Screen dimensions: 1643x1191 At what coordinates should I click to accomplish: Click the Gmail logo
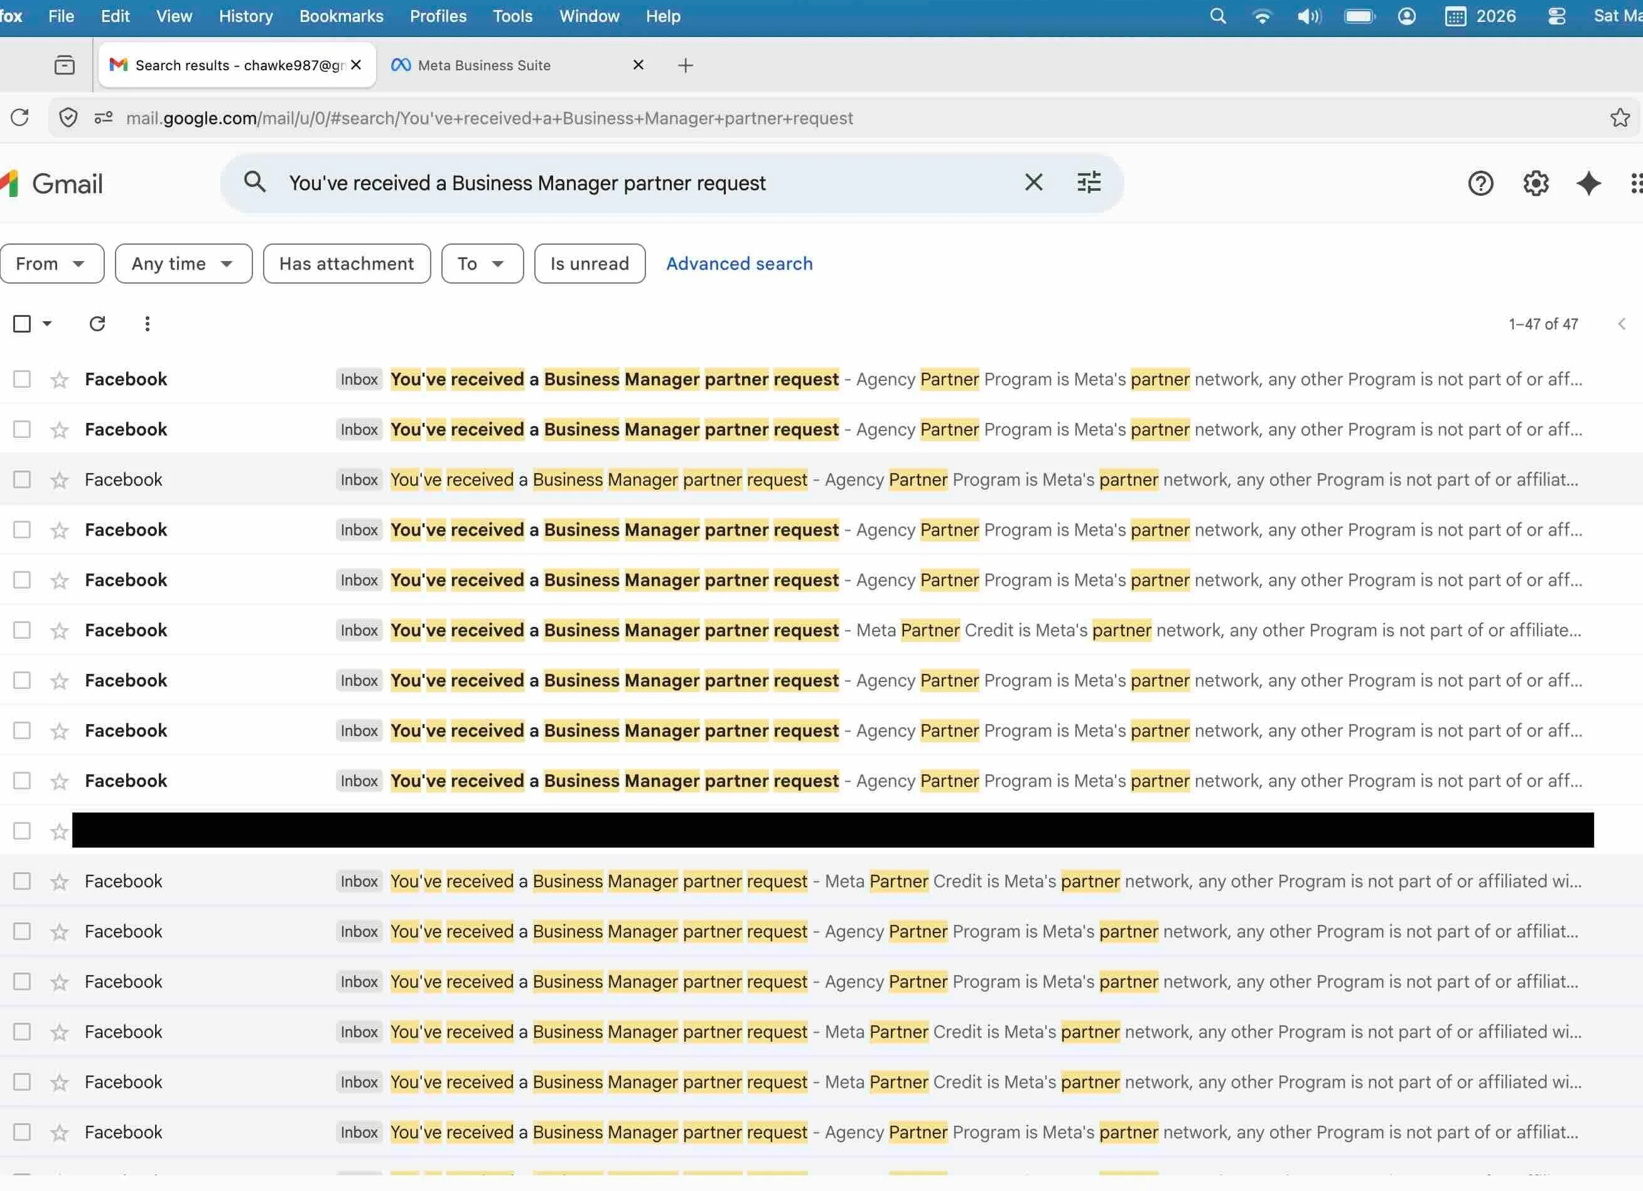[x=52, y=184]
